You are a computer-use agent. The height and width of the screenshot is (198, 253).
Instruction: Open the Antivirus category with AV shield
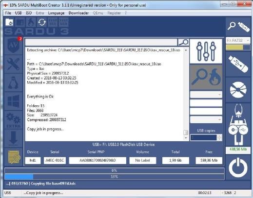(13, 46)
